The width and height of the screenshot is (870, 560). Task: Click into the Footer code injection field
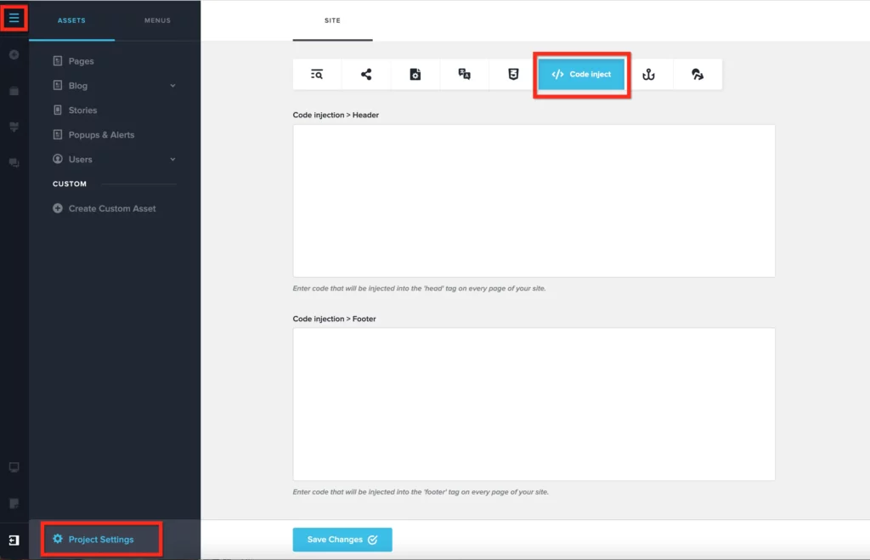[x=534, y=404]
